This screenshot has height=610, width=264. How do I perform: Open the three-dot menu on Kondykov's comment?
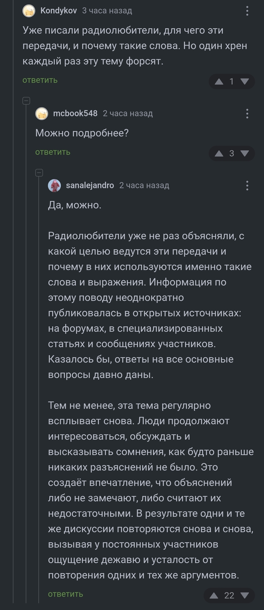pos(247,11)
